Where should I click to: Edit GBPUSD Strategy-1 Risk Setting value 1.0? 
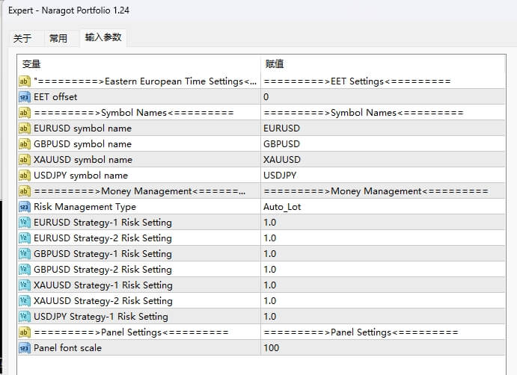(x=383, y=254)
